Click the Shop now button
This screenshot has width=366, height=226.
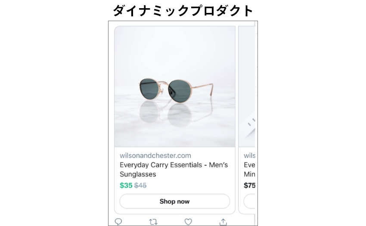point(174,201)
